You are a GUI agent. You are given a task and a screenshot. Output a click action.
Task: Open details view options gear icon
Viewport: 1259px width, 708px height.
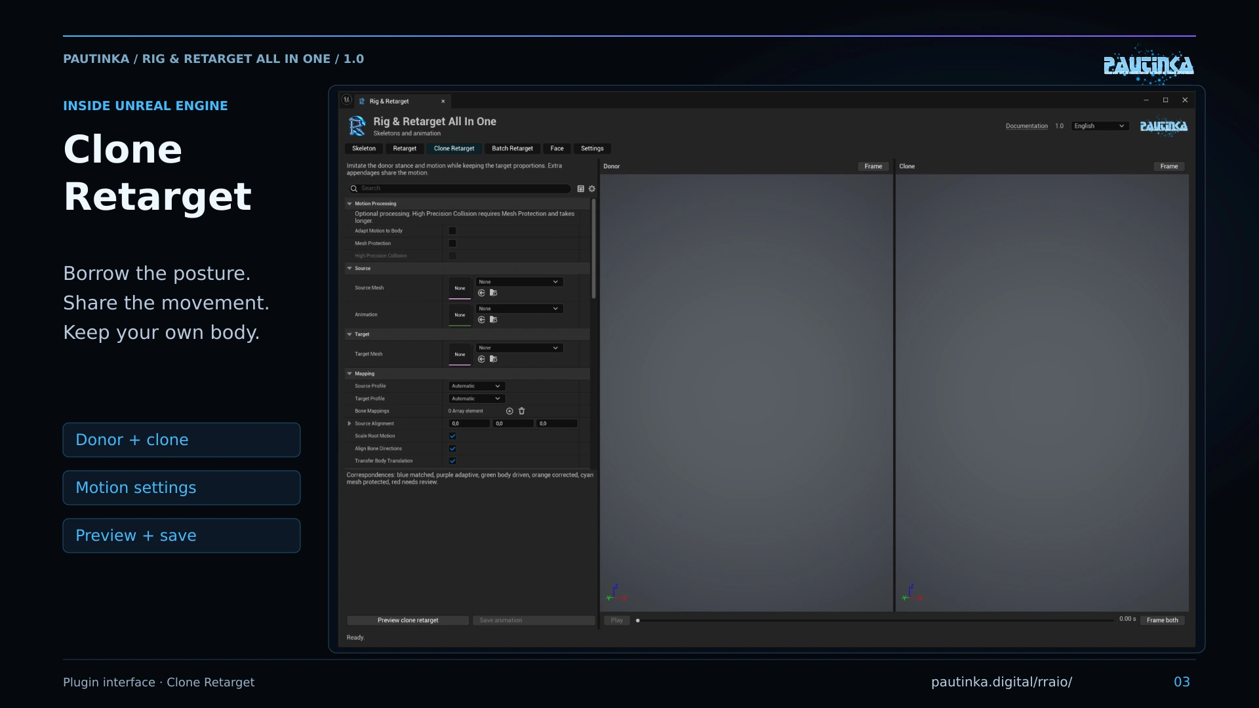pyautogui.click(x=592, y=189)
